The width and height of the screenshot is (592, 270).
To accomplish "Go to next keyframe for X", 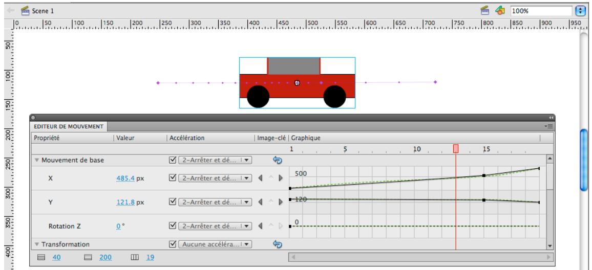I will pyautogui.click(x=280, y=178).
